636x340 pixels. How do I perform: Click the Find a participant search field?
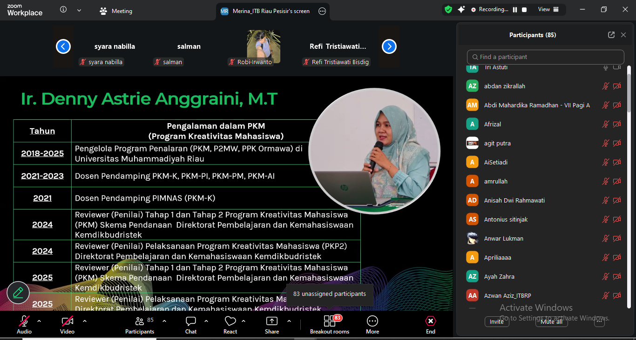[x=545, y=57]
